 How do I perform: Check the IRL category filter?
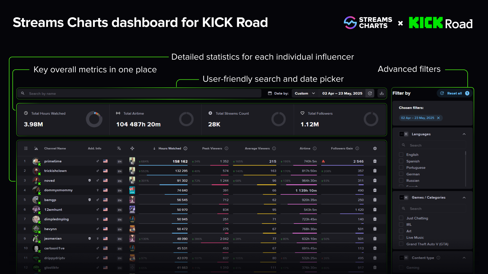coord(401,225)
